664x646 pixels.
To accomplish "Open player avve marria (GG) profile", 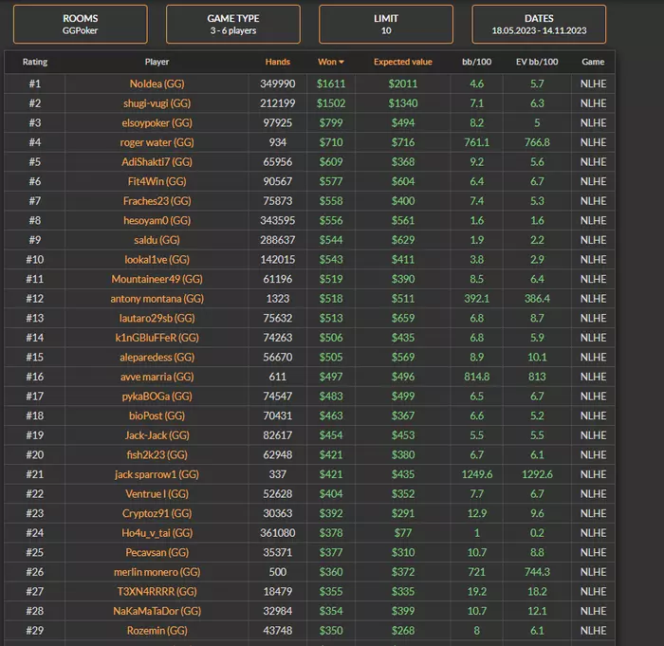I will click(x=157, y=377).
